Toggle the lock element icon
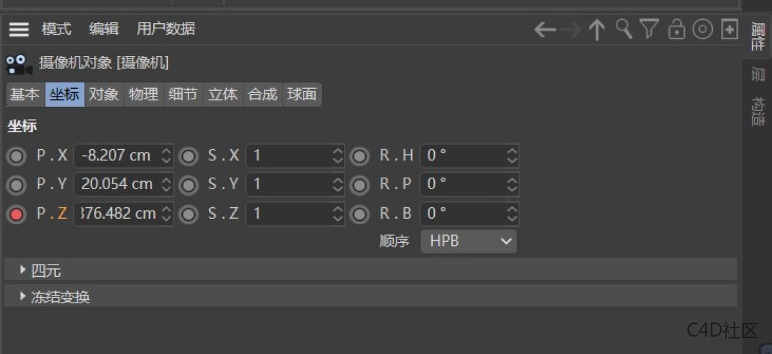 point(676,30)
